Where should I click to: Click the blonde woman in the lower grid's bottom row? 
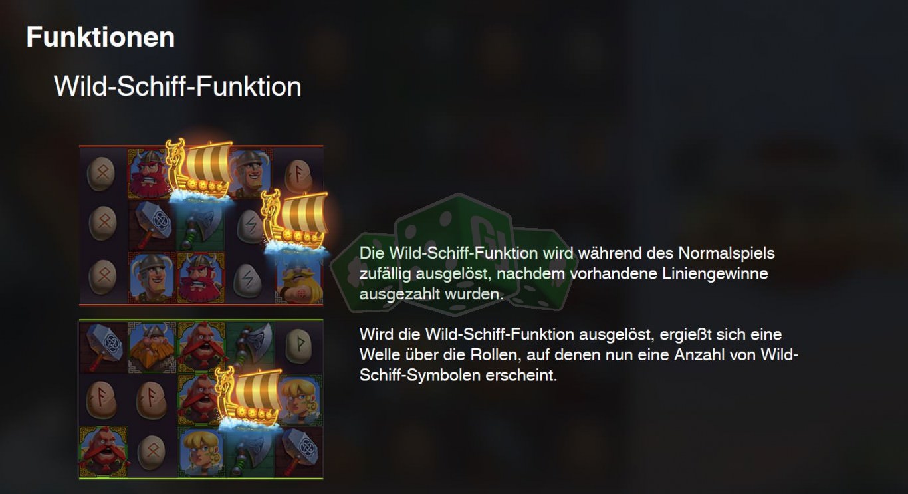pyautogui.click(x=200, y=451)
